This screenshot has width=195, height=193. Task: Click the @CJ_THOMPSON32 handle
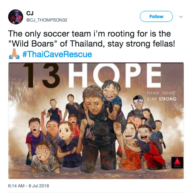tap(47, 20)
